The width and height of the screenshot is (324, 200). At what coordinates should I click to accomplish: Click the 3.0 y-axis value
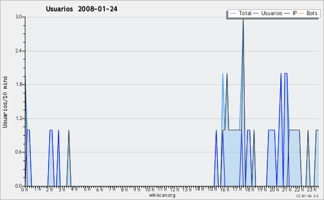click(x=18, y=17)
